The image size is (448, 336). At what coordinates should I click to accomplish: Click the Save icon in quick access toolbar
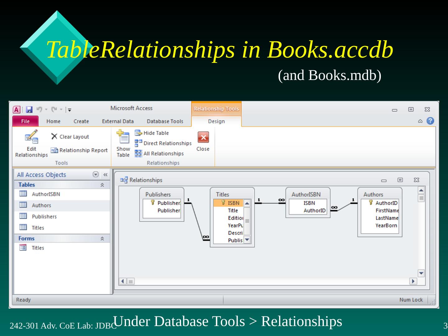coord(29,110)
